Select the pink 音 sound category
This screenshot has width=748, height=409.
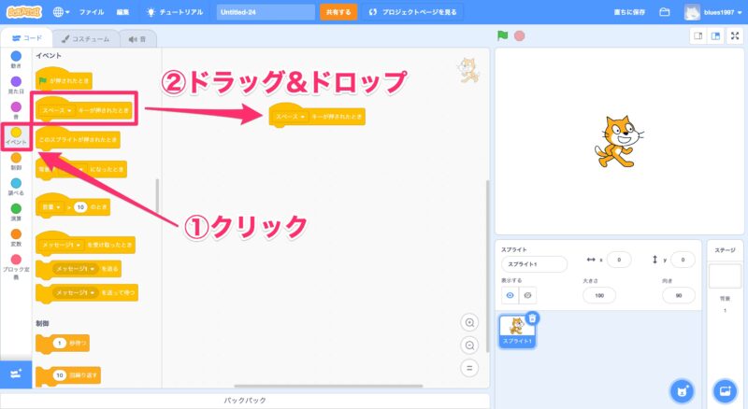(x=16, y=110)
